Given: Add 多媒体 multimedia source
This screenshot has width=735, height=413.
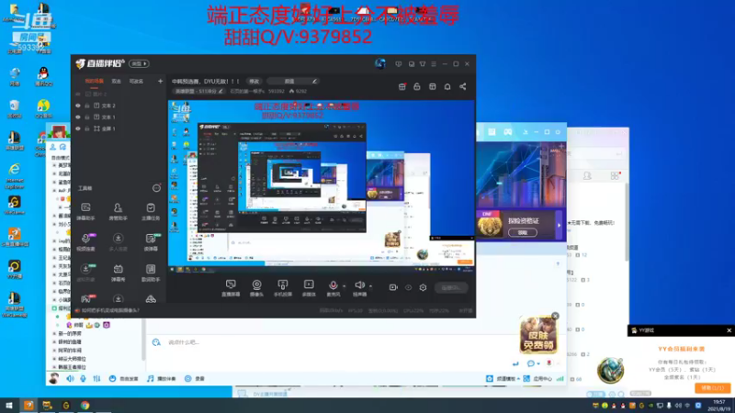Looking at the screenshot, I should pos(309,288).
